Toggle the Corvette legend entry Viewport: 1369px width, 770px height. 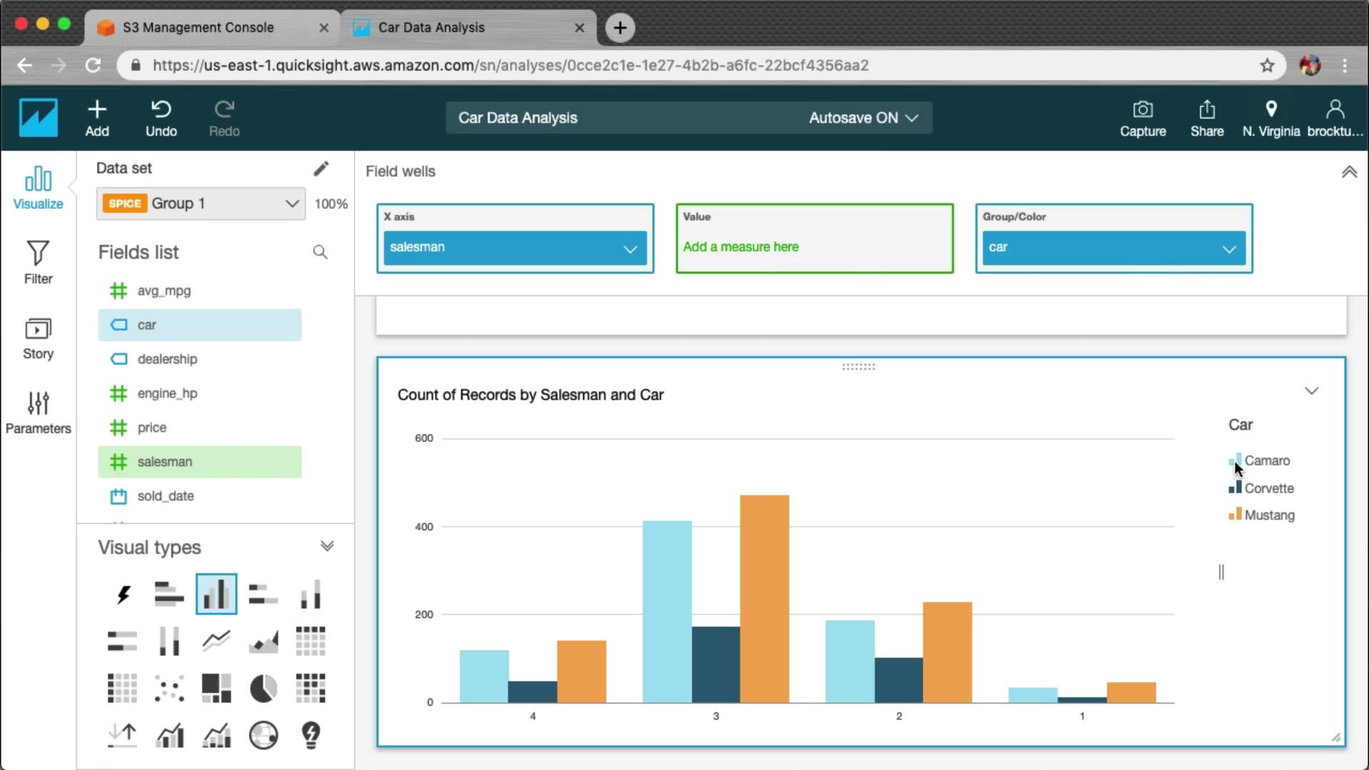point(1268,488)
